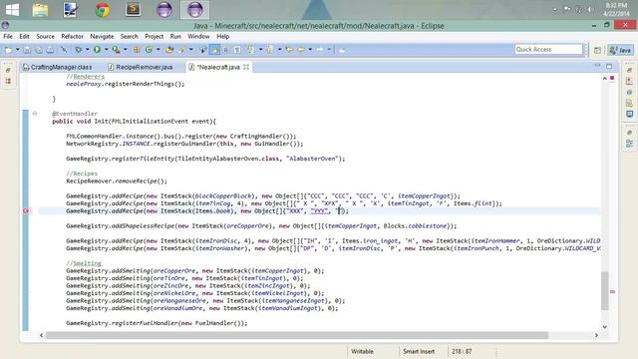Open File Explorer from the taskbar
638x359 pixels.
[x=40, y=9]
